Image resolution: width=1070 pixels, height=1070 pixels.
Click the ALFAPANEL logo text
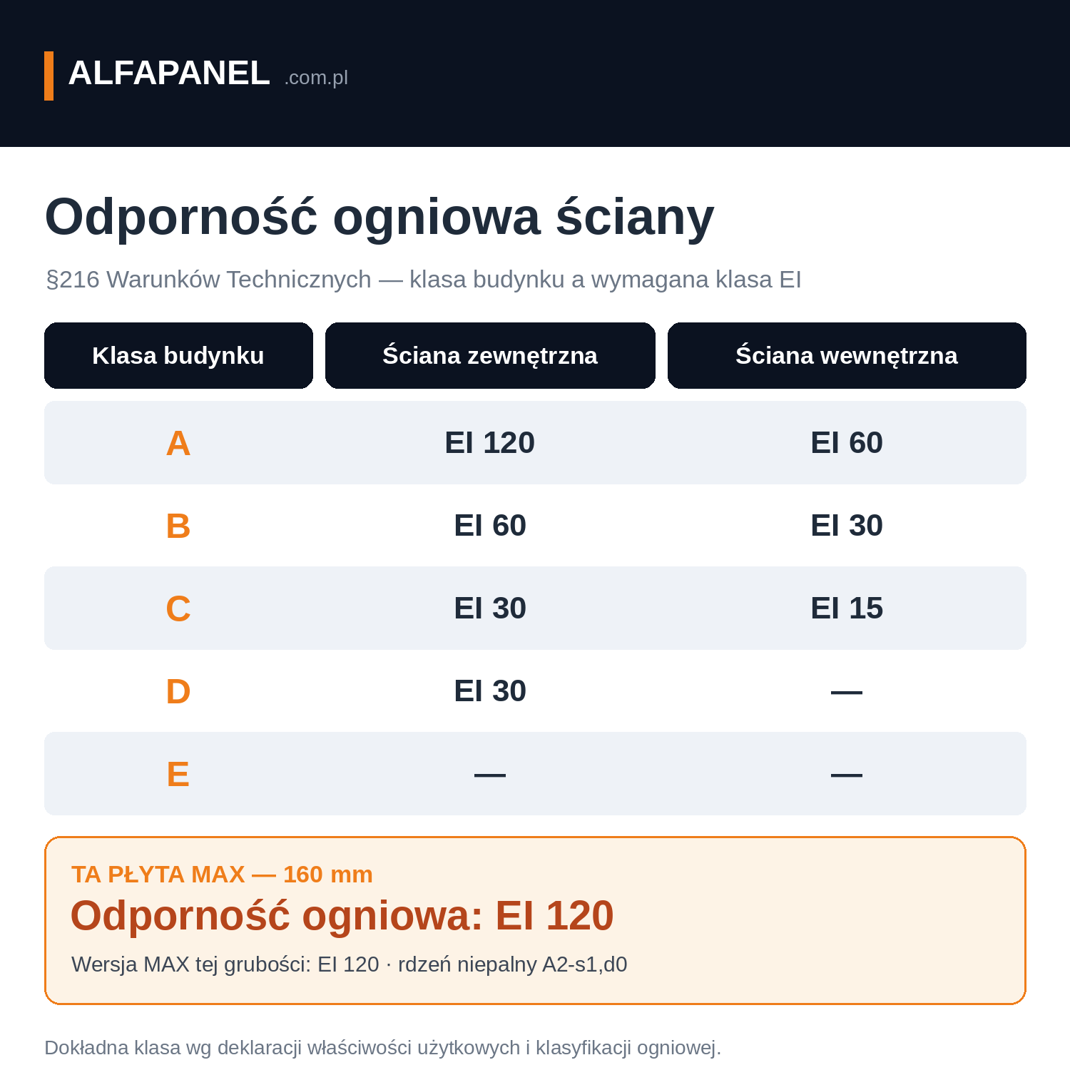point(169,73)
